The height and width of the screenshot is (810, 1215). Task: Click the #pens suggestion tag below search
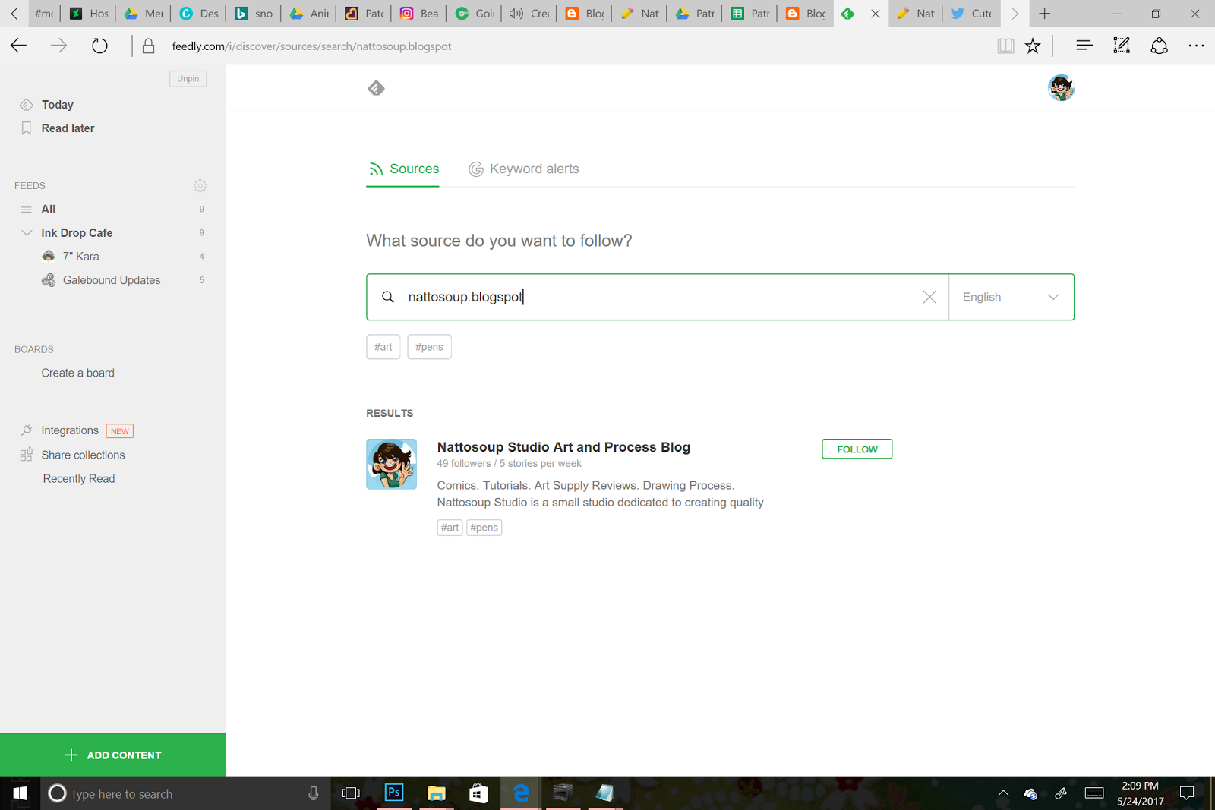coord(429,347)
